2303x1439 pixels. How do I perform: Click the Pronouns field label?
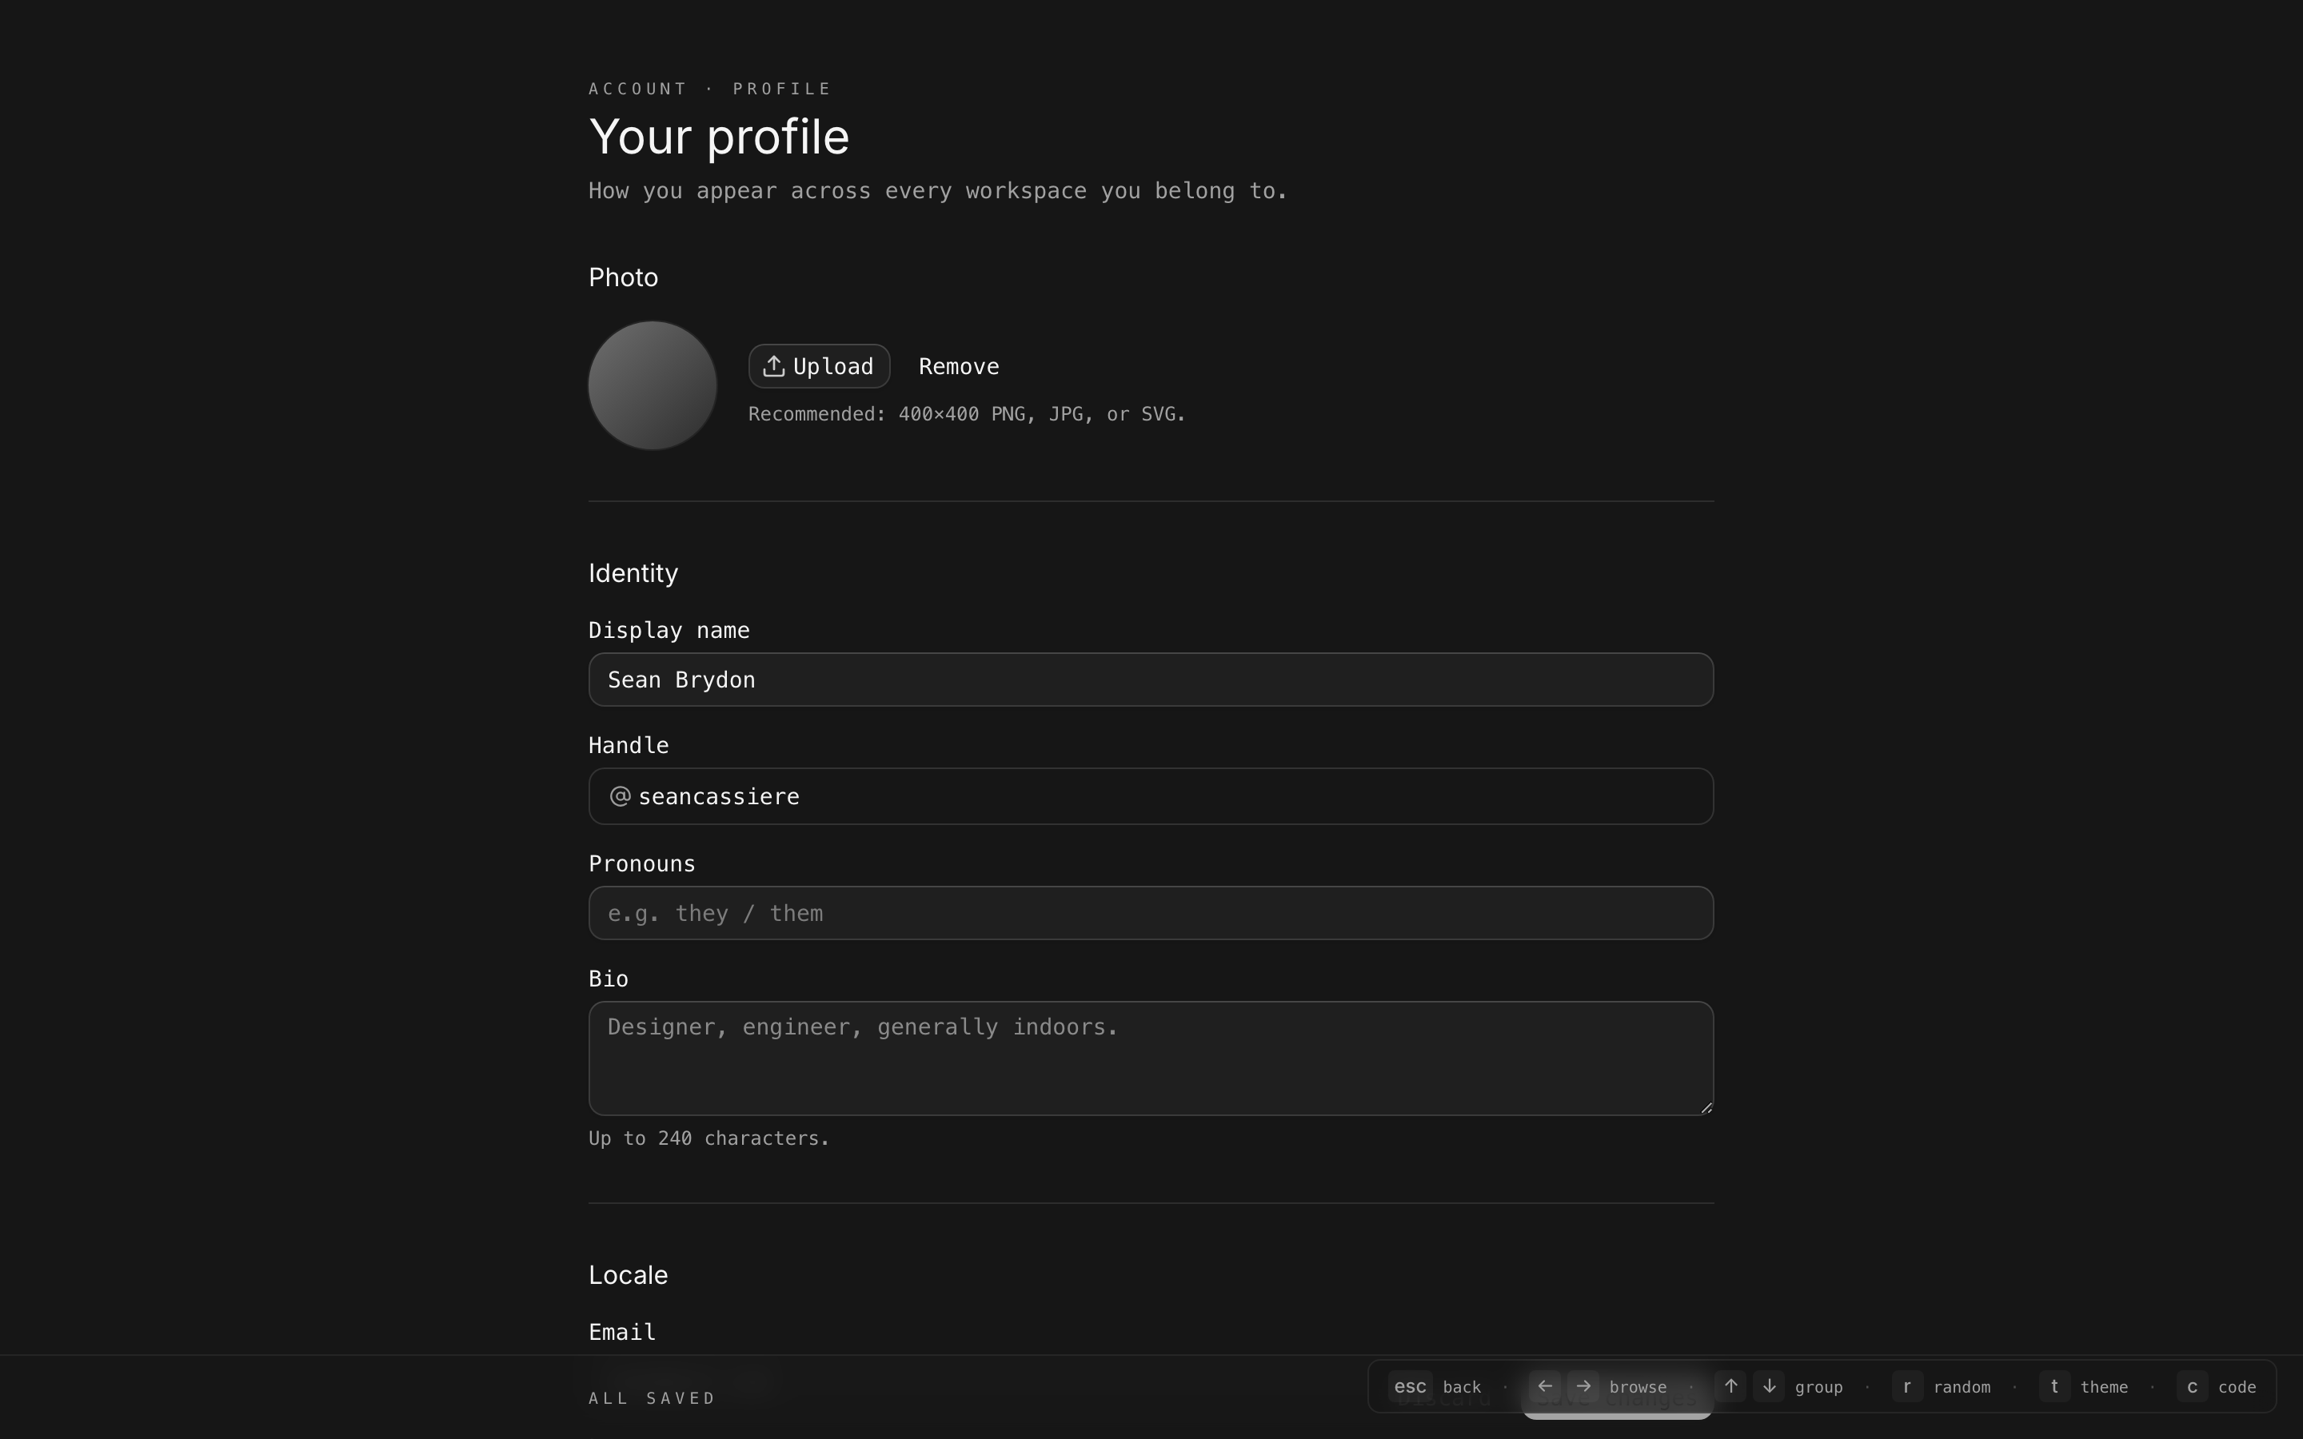641,864
